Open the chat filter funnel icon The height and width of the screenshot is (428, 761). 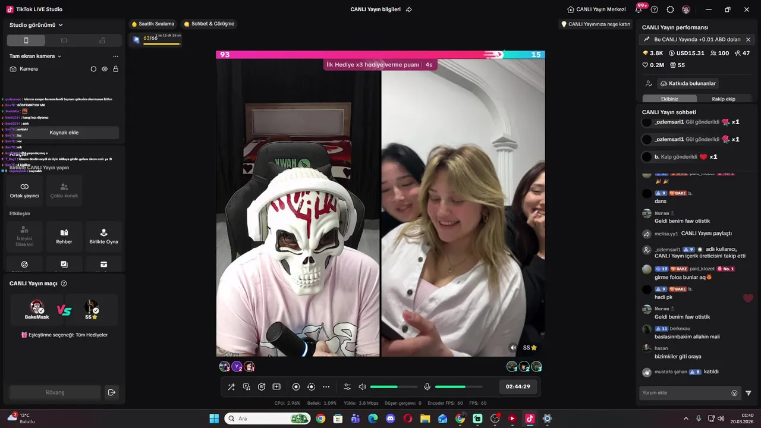[x=749, y=393]
